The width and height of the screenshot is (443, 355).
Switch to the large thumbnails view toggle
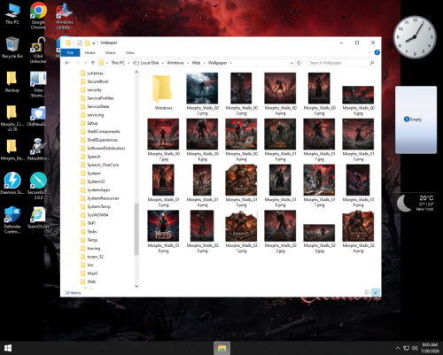pos(376,292)
